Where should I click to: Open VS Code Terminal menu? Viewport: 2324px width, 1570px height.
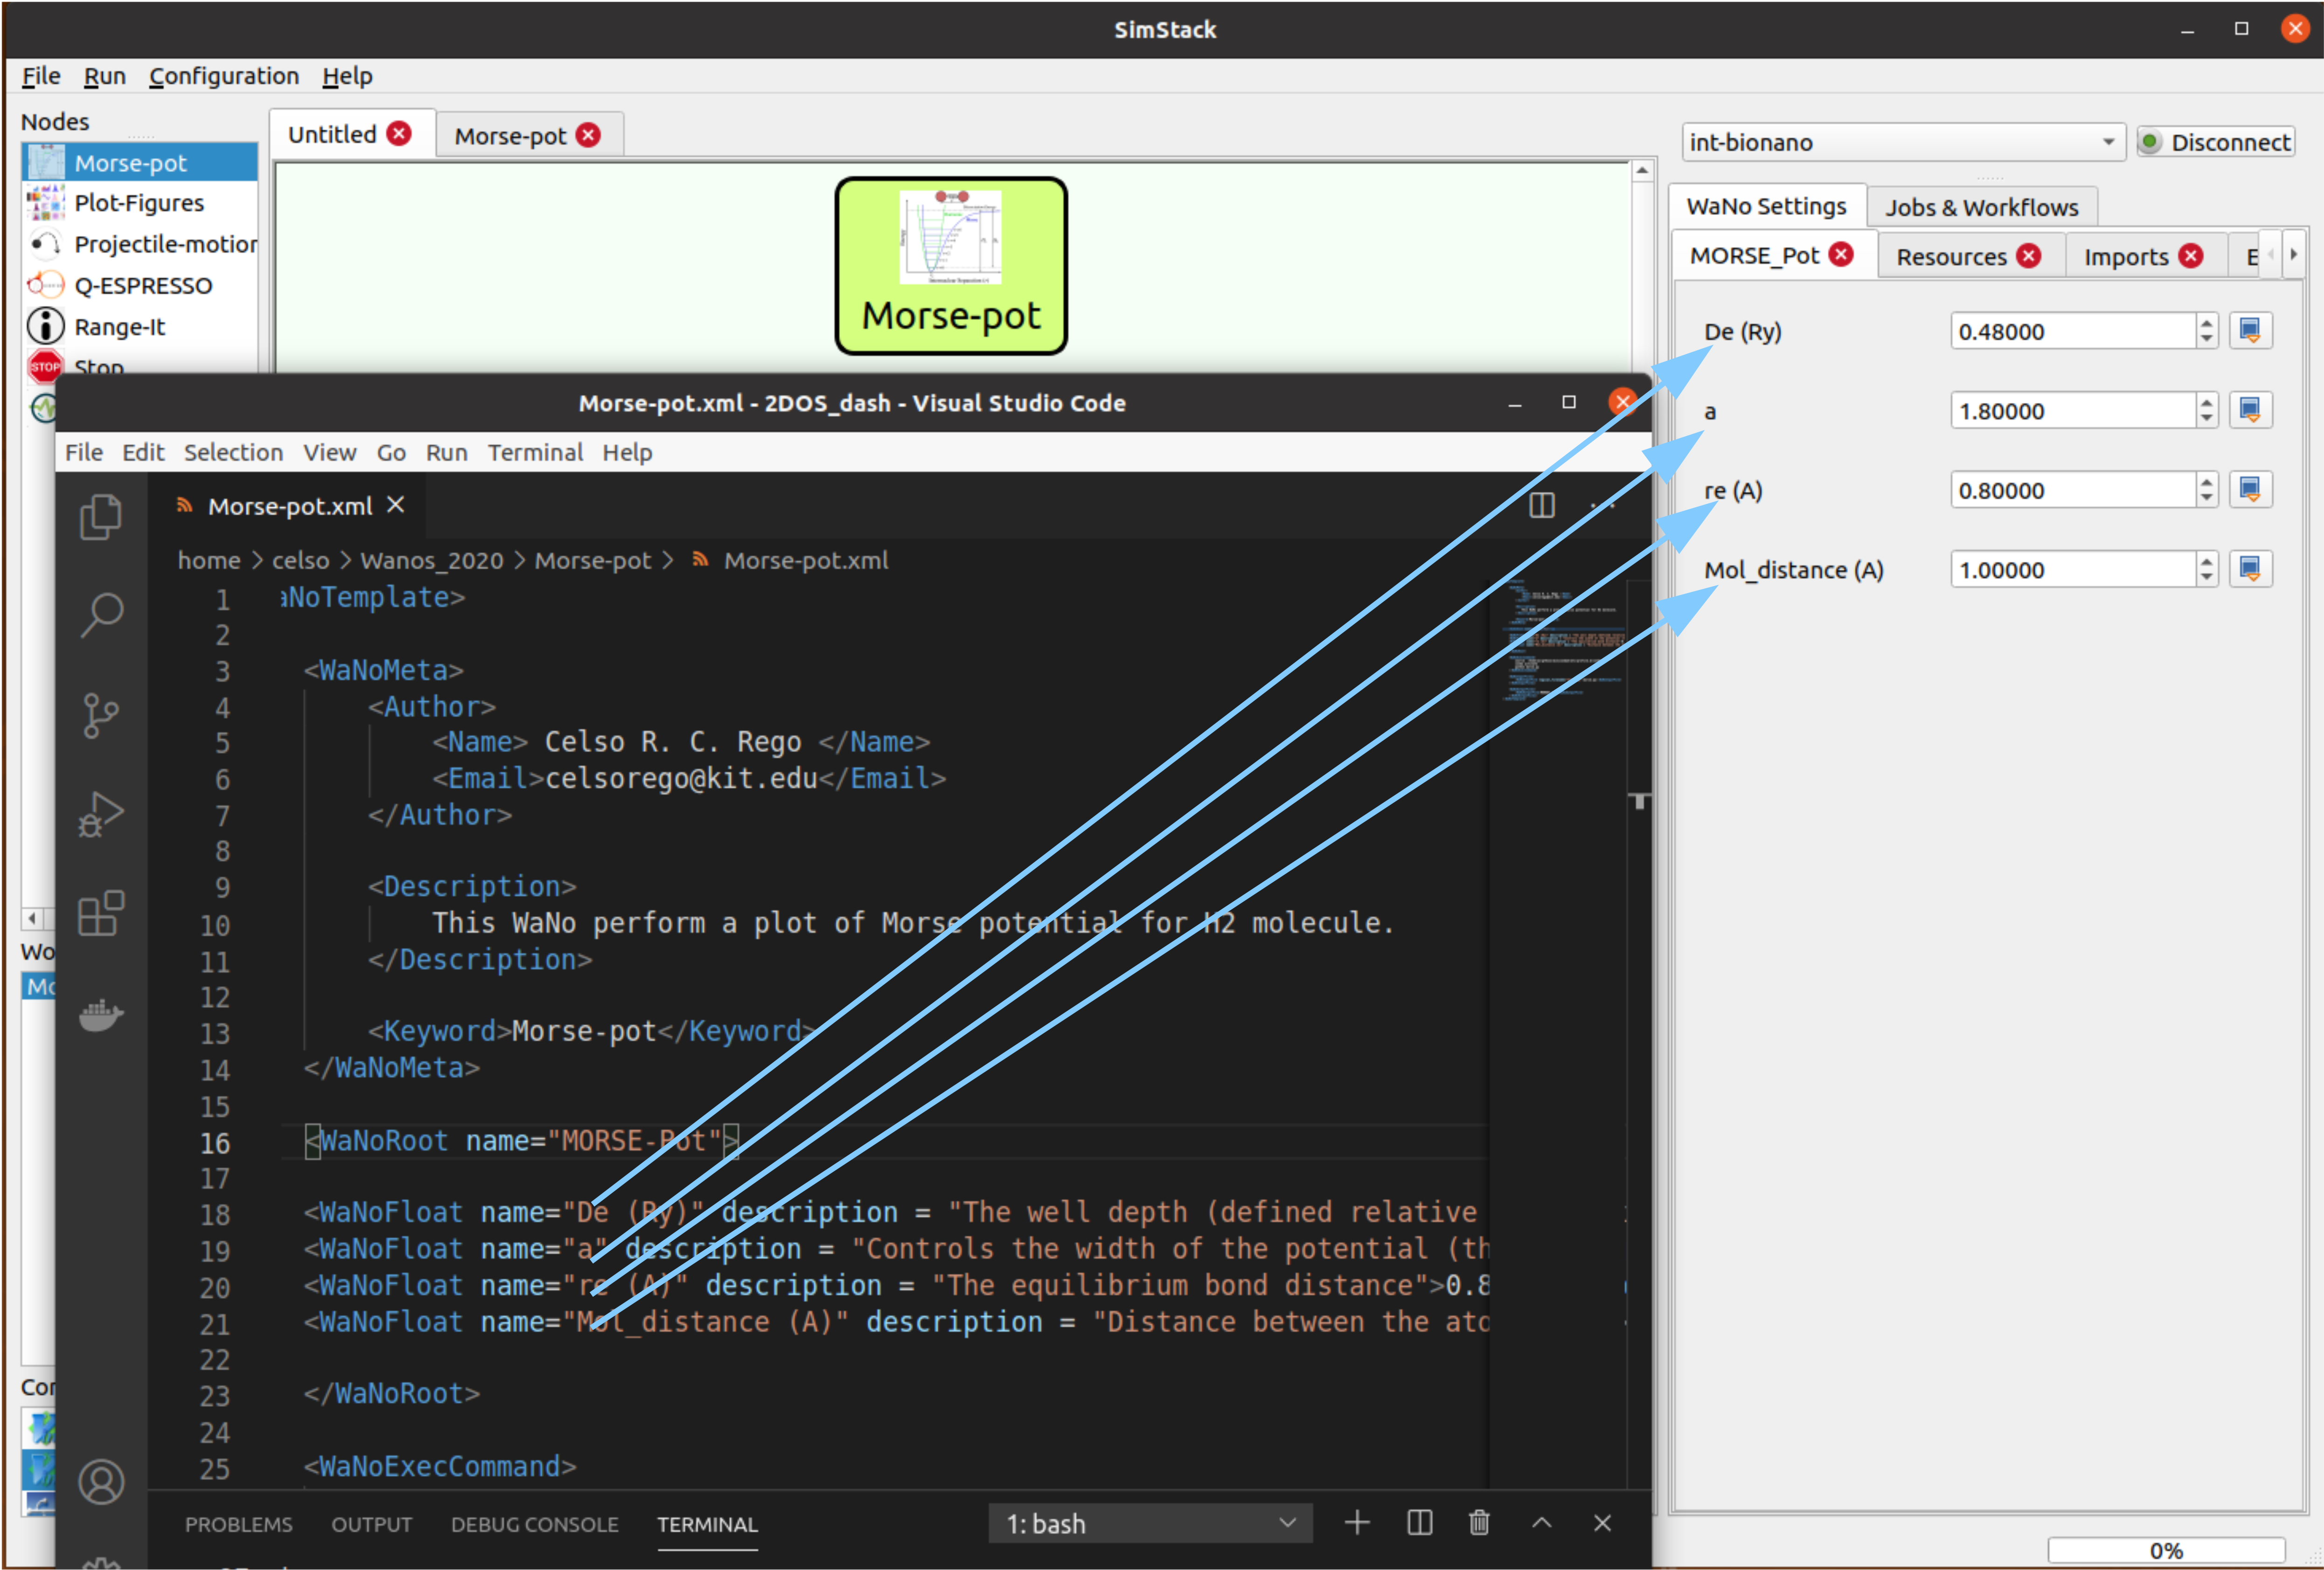click(x=535, y=452)
